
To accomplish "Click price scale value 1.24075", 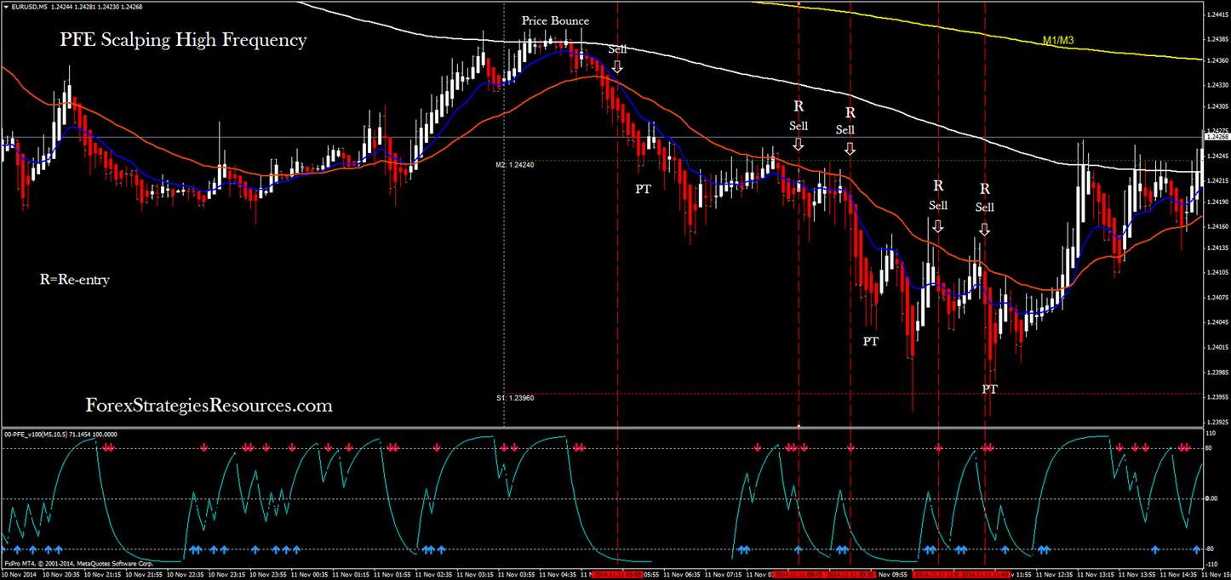I will click(x=1217, y=298).
